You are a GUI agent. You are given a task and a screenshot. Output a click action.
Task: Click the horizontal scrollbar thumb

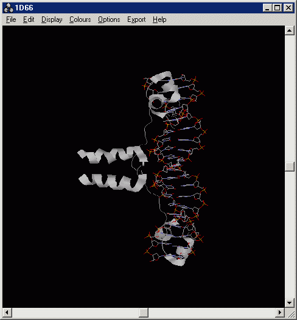pos(144,313)
